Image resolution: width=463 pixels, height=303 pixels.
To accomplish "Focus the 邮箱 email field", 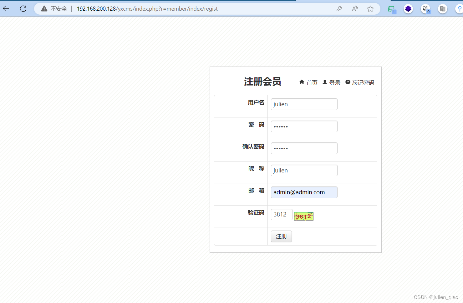I will 304,192.
